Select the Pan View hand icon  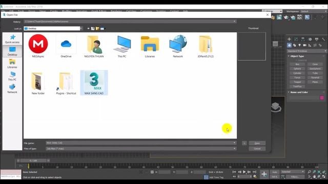click(314, 177)
